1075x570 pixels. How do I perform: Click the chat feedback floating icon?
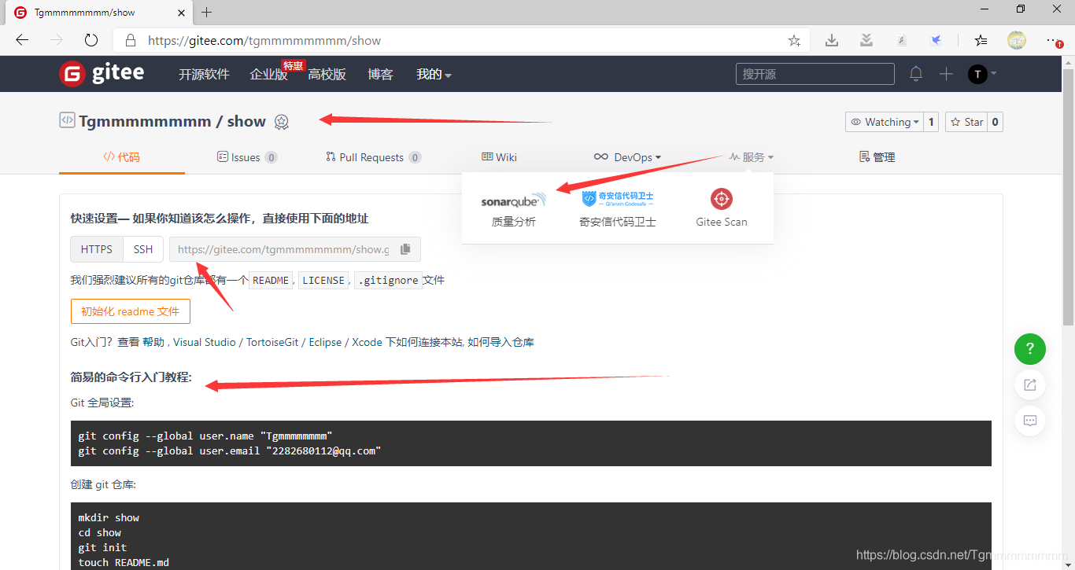click(1030, 421)
